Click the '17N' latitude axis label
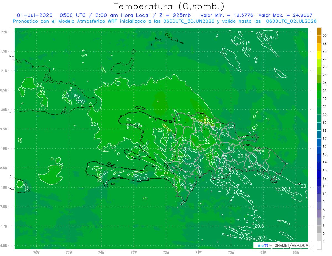This screenshot has width=332, height=256. point(4,226)
